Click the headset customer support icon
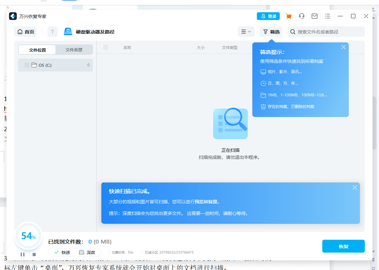The height and width of the screenshot is (270, 379). 301,16
